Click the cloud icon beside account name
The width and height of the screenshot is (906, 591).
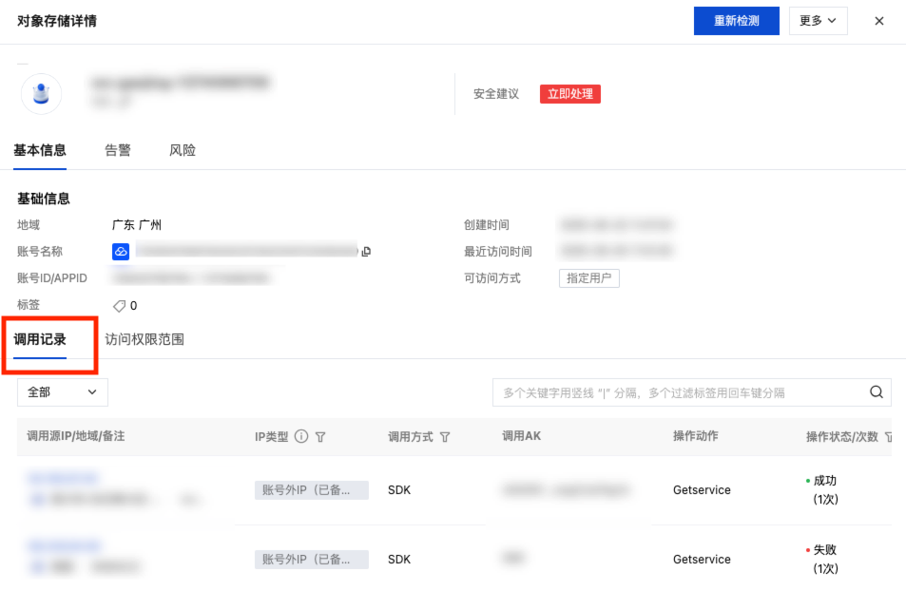coord(121,252)
